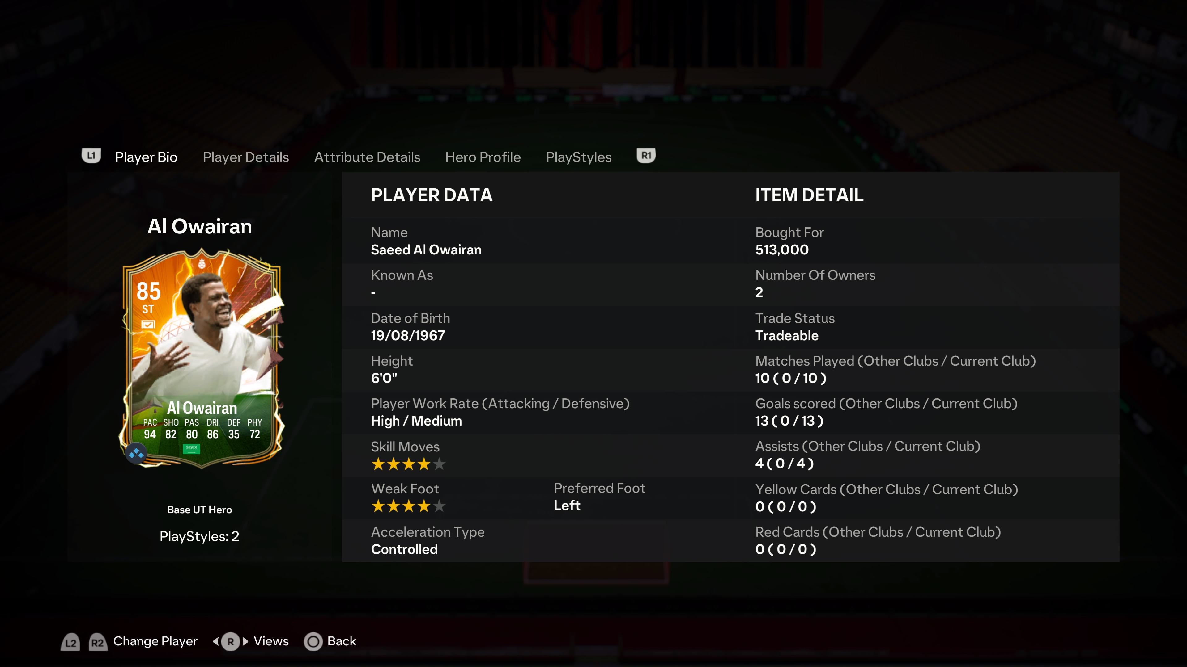This screenshot has height=667, width=1187.
Task: Click the R stick Views icon
Action: point(230,641)
